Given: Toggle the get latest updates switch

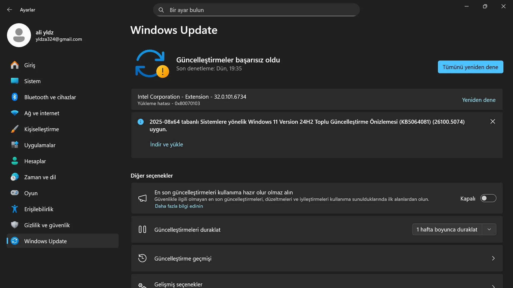Looking at the screenshot, I should [x=488, y=198].
